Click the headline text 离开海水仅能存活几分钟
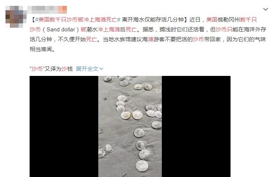This screenshot has height=177, width=274. click(153, 20)
